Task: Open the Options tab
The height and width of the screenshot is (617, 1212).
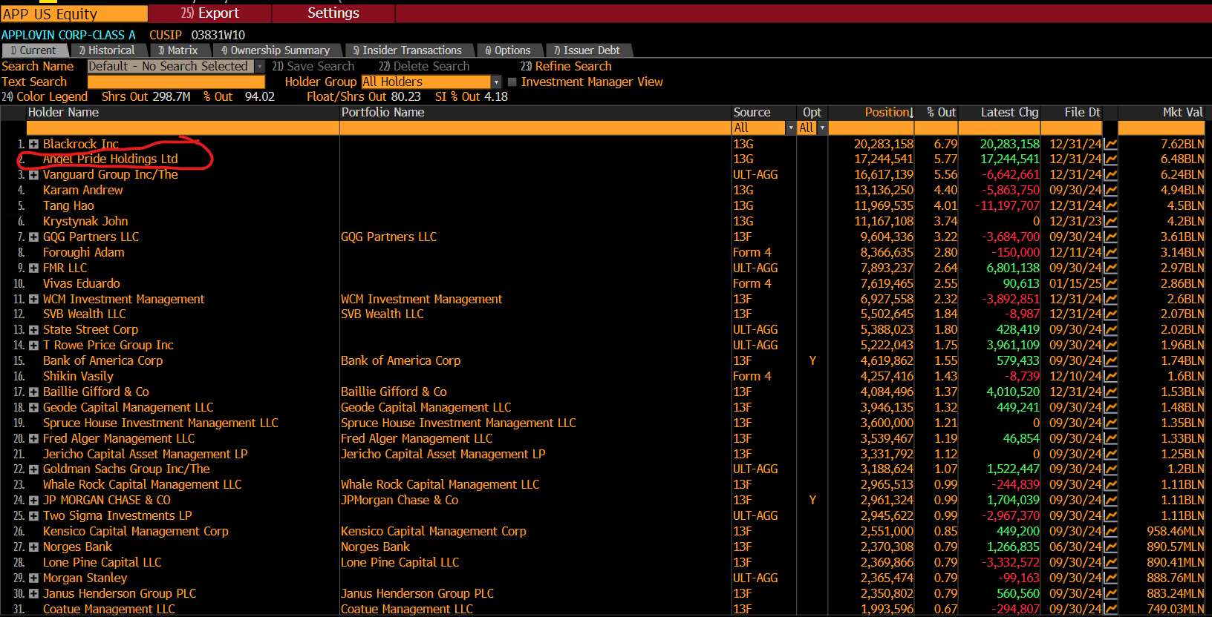Action: click(x=508, y=50)
